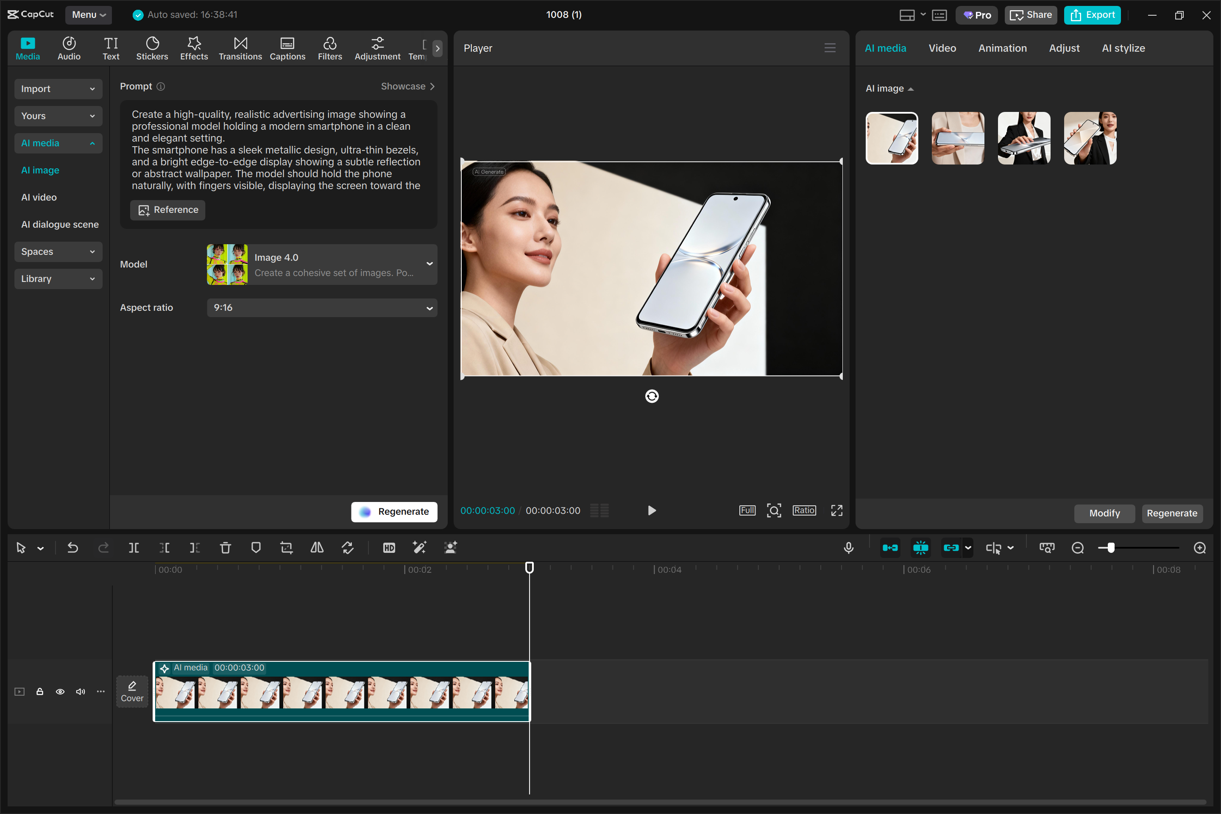Undo the last edit
The image size is (1221, 814).
pyautogui.click(x=72, y=548)
